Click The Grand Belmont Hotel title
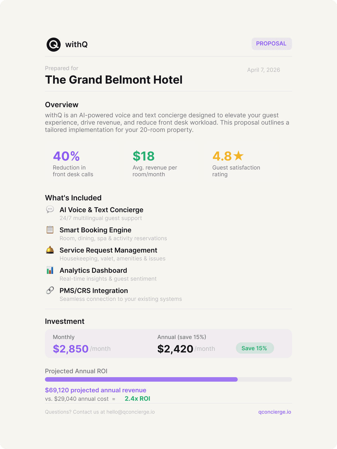The width and height of the screenshot is (337, 449). point(114,80)
